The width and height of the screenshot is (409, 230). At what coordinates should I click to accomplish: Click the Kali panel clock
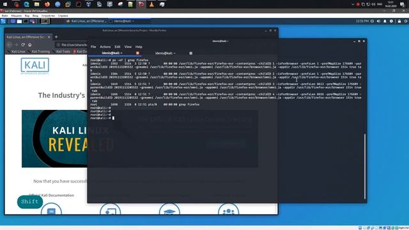tap(362, 21)
